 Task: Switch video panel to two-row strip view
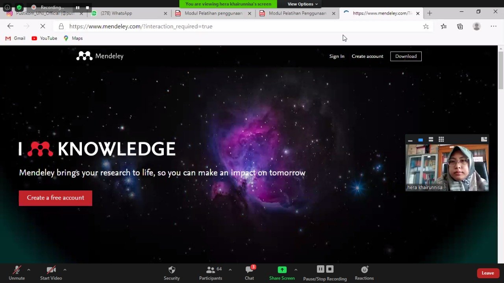[x=431, y=140]
